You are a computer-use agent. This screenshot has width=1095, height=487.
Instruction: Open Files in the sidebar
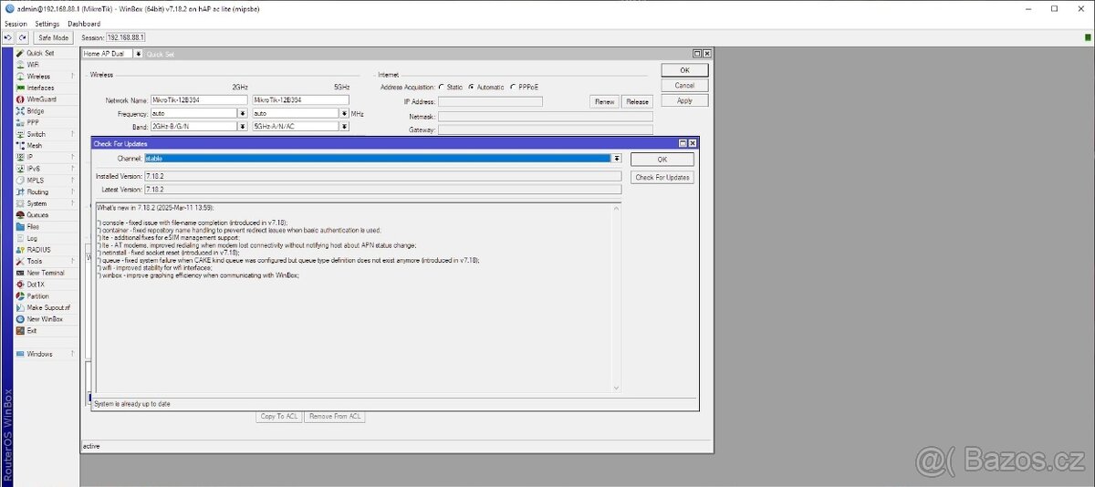point(33,226)
